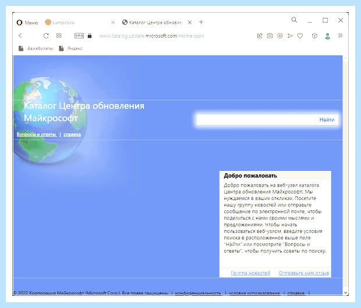
Task: Go forward to the next page
Action: point(33,35)
